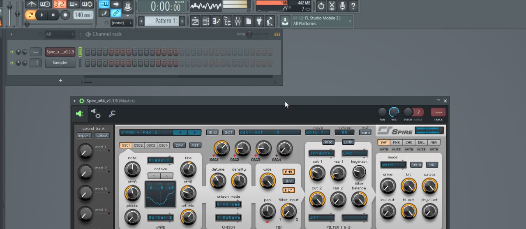Select the OSC3 tab
This screenshot has height=229, width=526.
[151, 146]
